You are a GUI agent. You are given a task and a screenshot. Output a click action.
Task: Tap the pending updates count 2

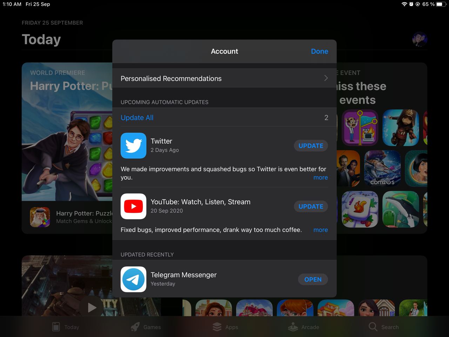(326, 118)
